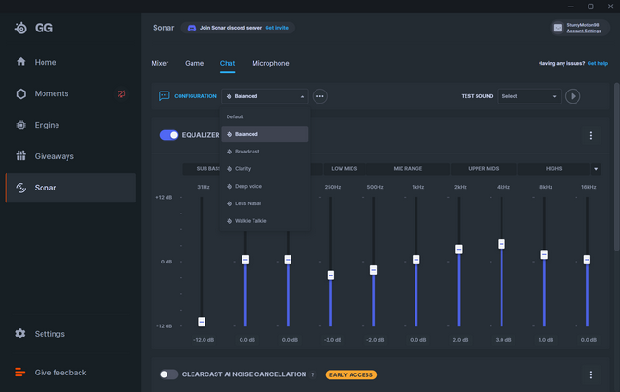The image size is (620, 392).
Task: Click the Default group header text
Action: click(x=235, y=117)
